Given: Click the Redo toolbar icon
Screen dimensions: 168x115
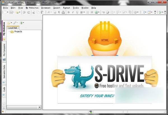Looking at the screenshot, I should click(x=28, y=12).
